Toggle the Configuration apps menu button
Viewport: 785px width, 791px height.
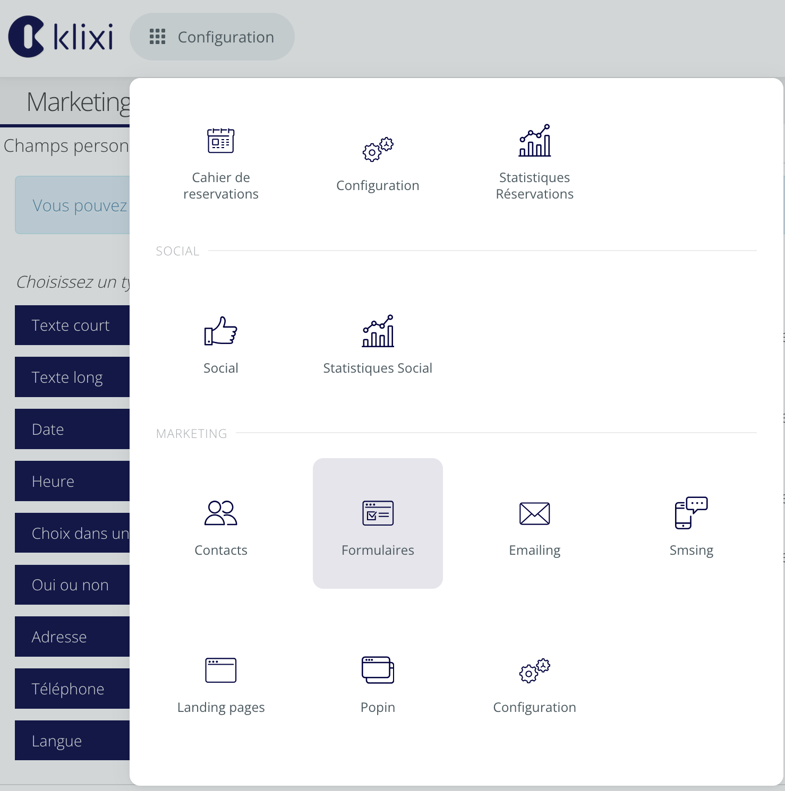212,37
